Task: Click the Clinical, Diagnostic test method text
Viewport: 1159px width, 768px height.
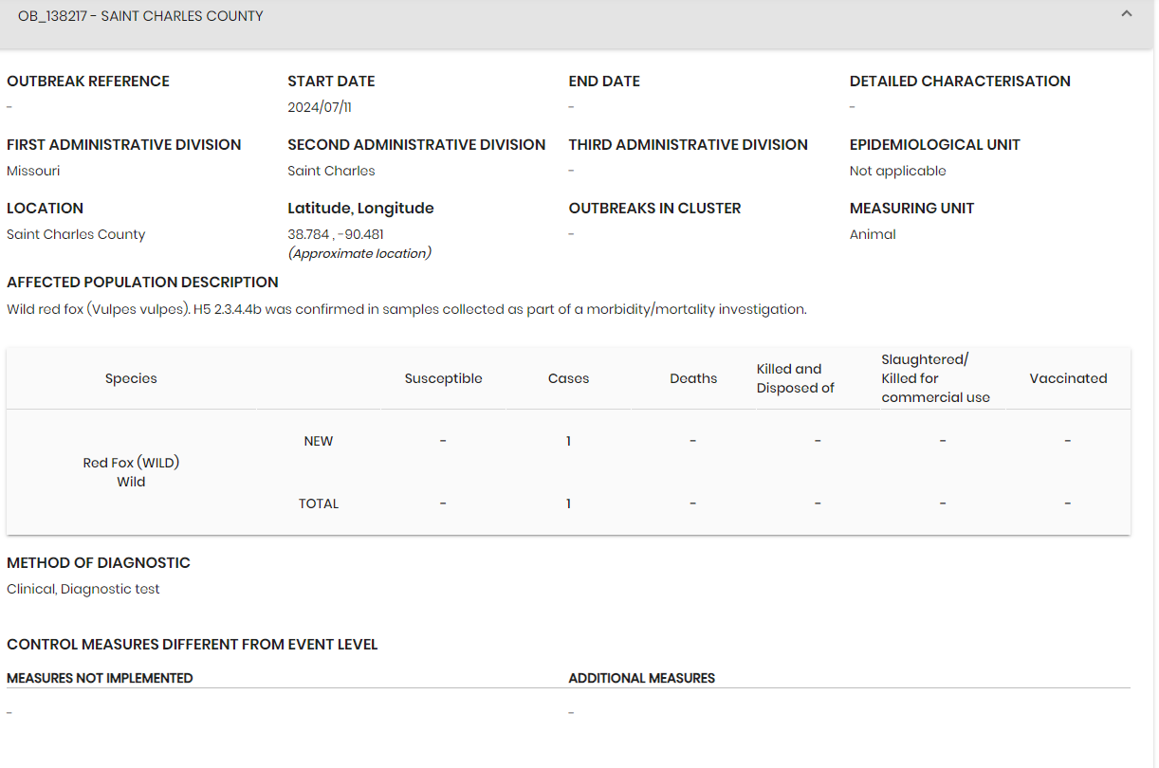Action: [83, 589]
